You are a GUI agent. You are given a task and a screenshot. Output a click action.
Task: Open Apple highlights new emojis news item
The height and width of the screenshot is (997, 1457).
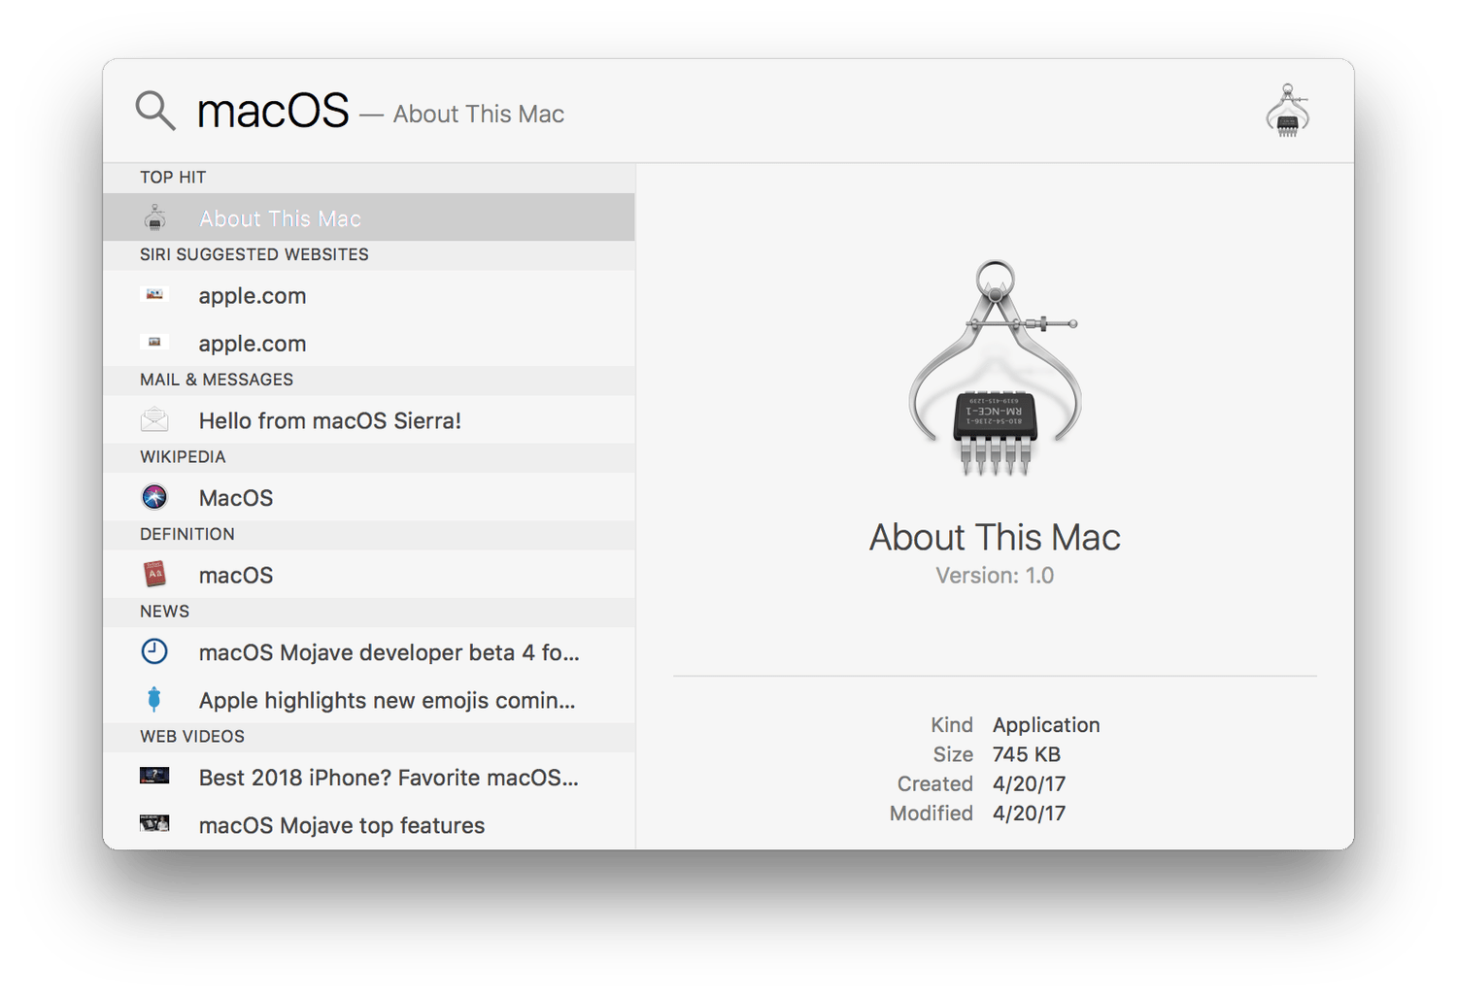click(x=387, y=701)
